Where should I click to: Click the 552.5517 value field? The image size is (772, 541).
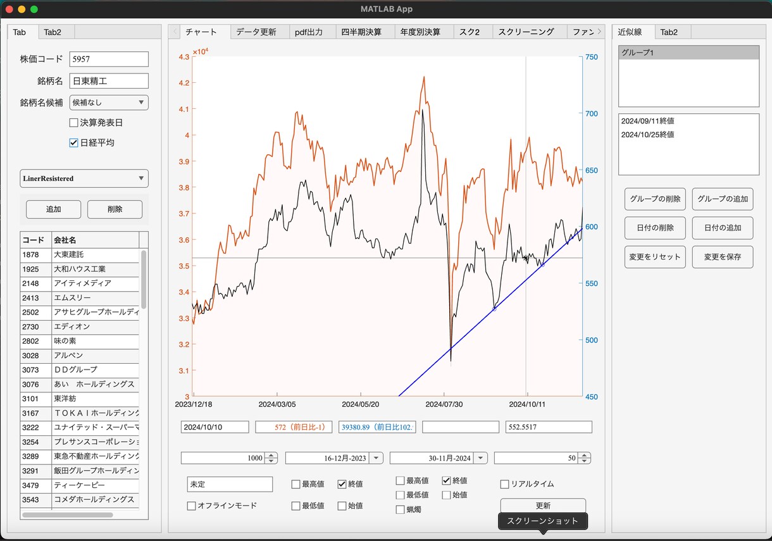[549, 427]
